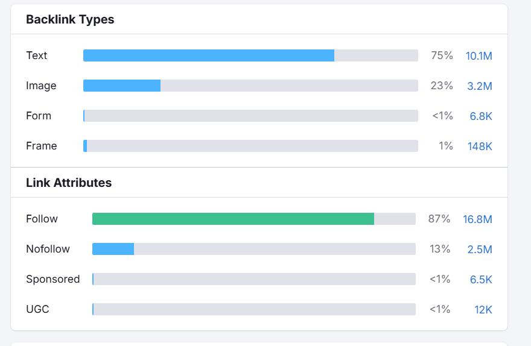Click the Follow row label
531x346 pixels.
coord(42,219)
